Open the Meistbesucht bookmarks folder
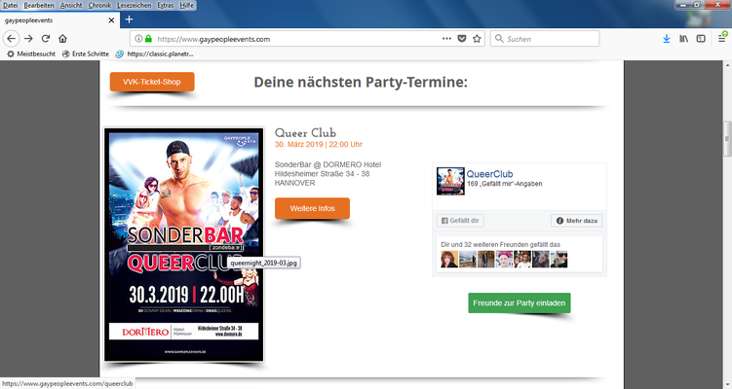 tap(31, 54)
